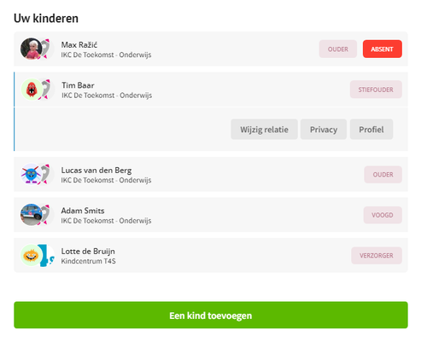Expand the Adam Smits row
The width and height of the screenshot is (427, 342).
point(211,215)
